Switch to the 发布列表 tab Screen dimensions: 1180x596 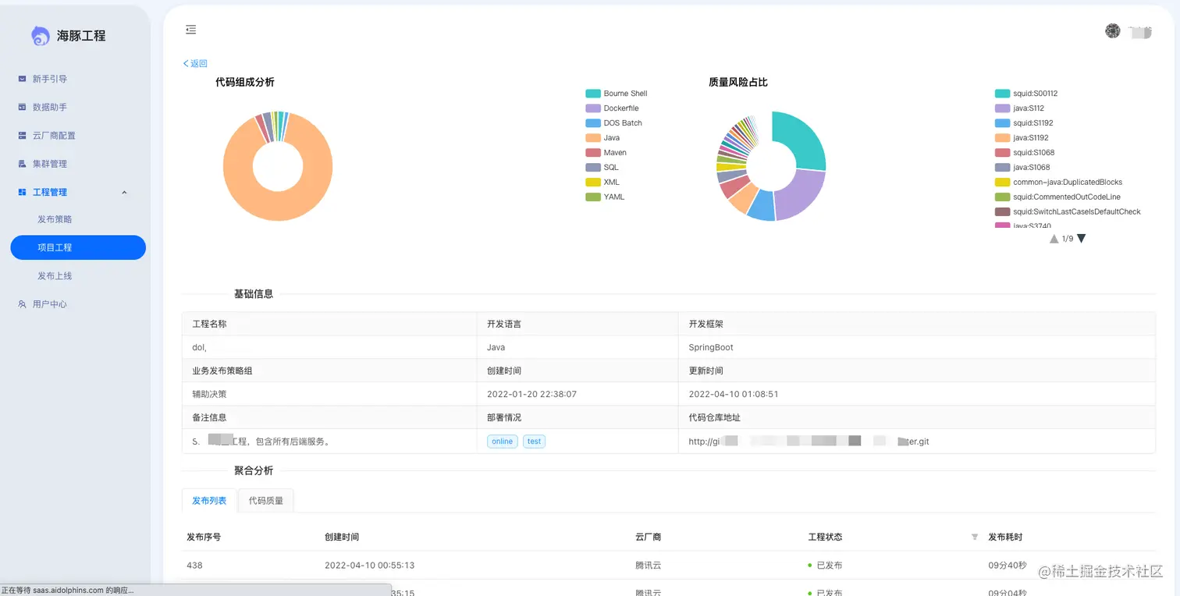209,501
